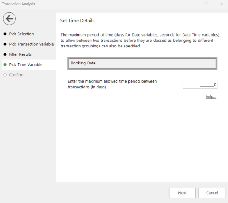Jump to Pick Transaction Variable step

(31, 44)
